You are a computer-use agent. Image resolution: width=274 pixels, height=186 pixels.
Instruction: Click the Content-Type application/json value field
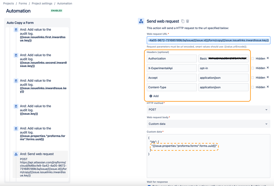223,87
